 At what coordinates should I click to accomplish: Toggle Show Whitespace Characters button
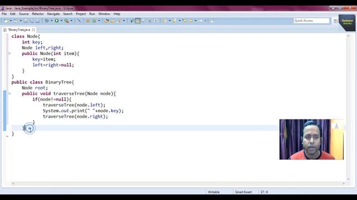(156, 21)
